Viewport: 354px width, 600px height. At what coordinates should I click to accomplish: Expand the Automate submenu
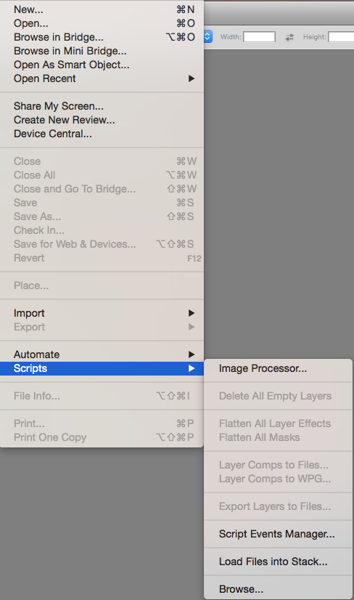pos(102,354)
